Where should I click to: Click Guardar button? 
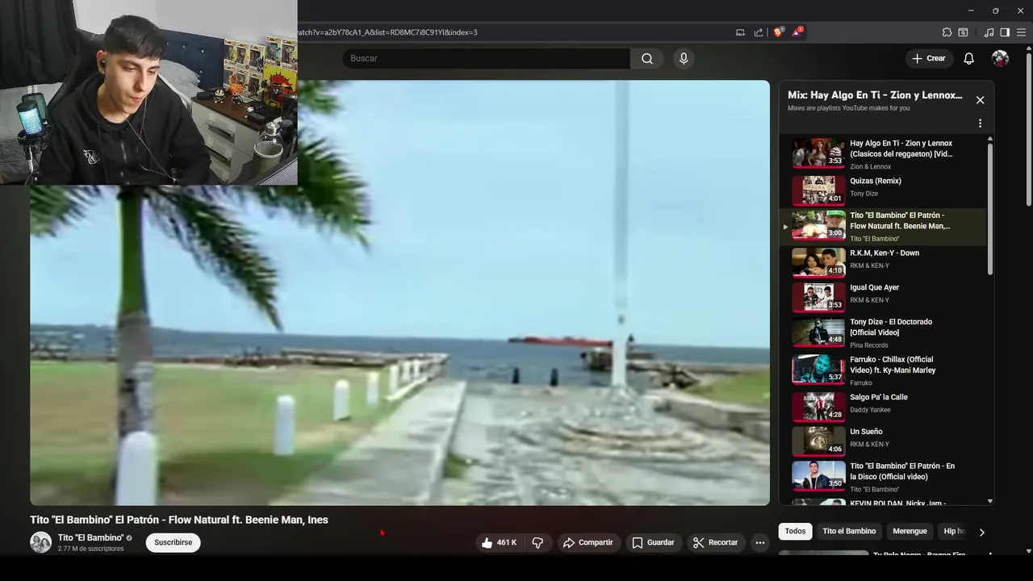652,543
